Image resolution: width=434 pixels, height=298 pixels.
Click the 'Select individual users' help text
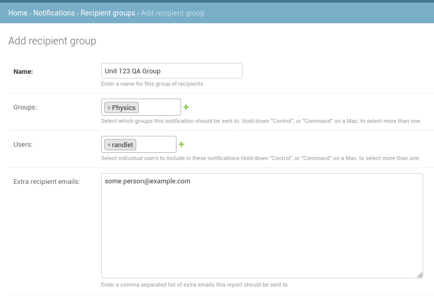point(261,158)
